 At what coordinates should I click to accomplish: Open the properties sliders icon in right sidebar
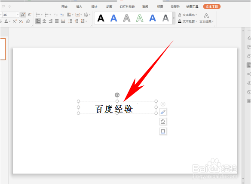(x=248, y=65)
